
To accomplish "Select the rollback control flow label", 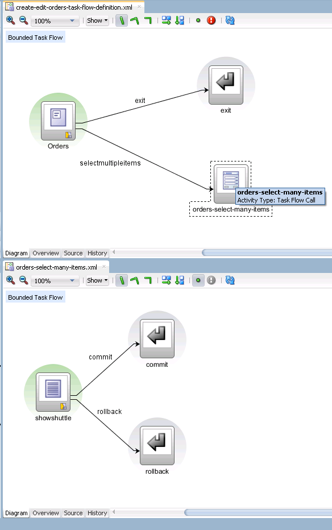I will pos(109,412).
